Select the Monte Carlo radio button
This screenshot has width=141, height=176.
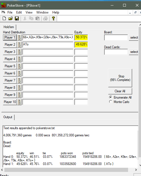click(x=111, y=102)
